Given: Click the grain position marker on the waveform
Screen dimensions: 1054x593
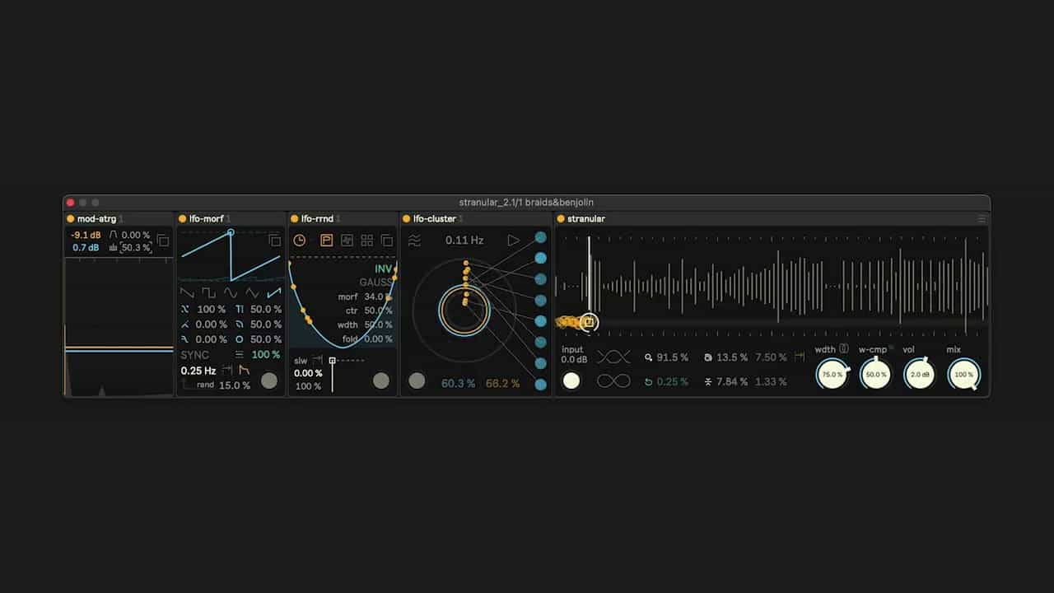Looking at the screenshot, I should [x=589, y=322].
